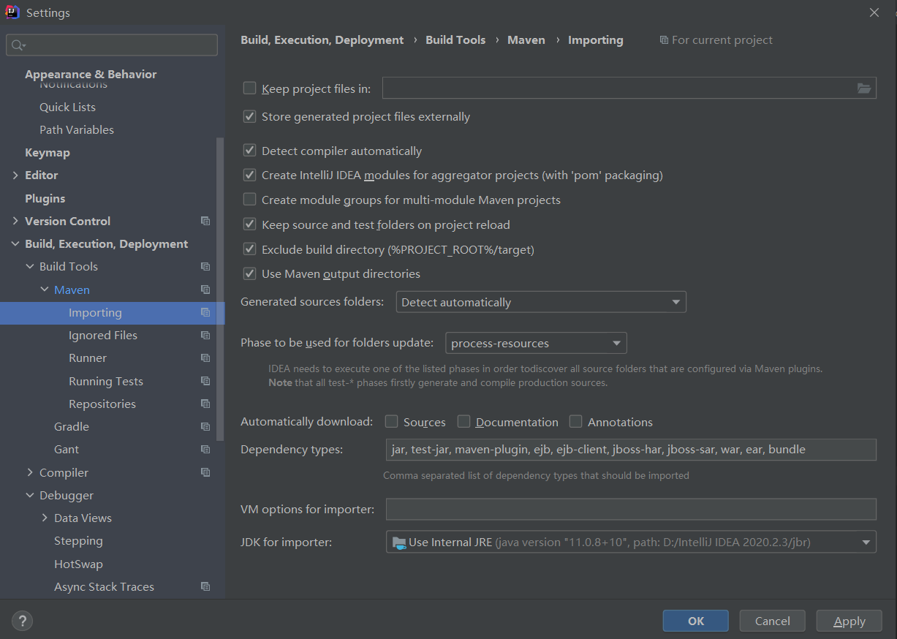The image size is (897, 639).
Task: Enable 'Create module groups for multi-module Maven projects'
Action: pos(249,200)
